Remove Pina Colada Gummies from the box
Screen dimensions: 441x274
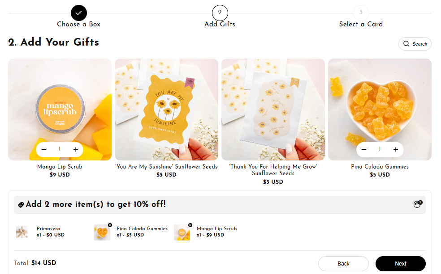click(110, 225)
